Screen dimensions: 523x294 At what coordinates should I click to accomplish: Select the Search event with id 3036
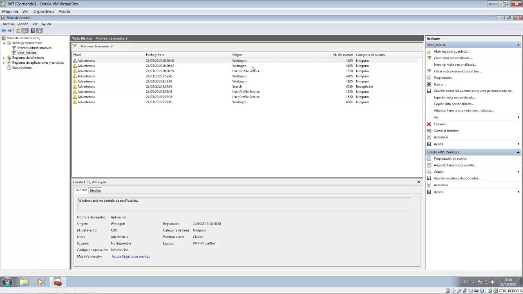pyautogui.click(x=245, y=87)
